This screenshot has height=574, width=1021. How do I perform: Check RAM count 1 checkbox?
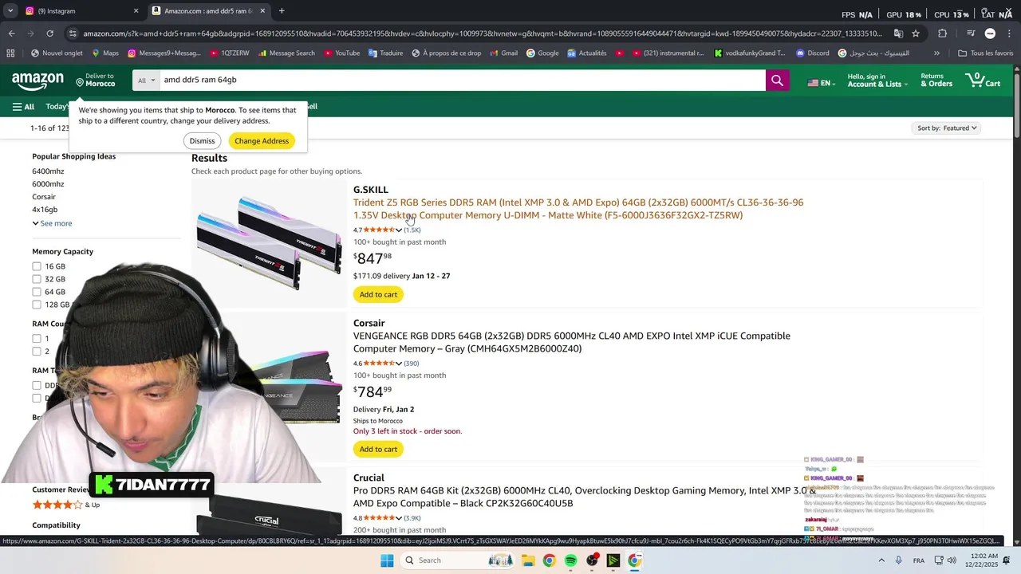tap(37, 339)
